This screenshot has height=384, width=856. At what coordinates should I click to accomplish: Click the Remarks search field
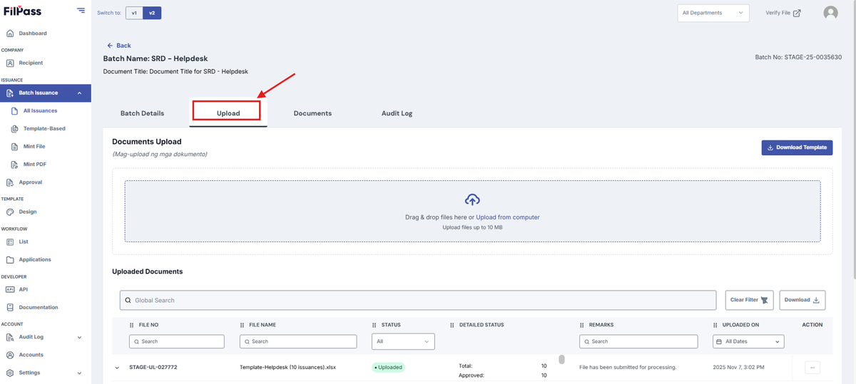tap(638, 341)
